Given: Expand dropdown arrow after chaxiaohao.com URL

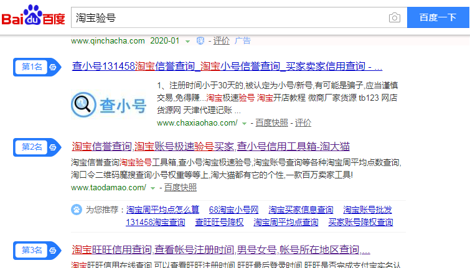Looking at the screenshot, I should (x=244, y=123).
